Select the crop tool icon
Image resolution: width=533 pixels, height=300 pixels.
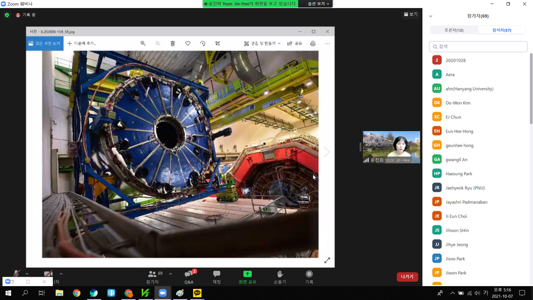point(217,44)
